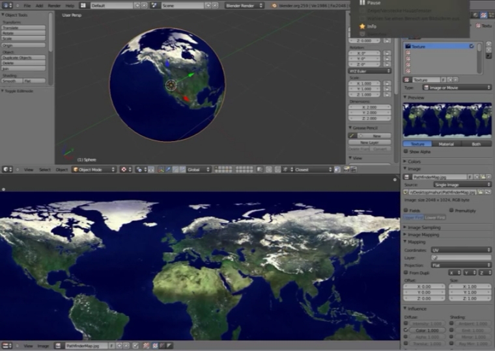
Task: Open the Single Image source dropdown
Action: 462,185
